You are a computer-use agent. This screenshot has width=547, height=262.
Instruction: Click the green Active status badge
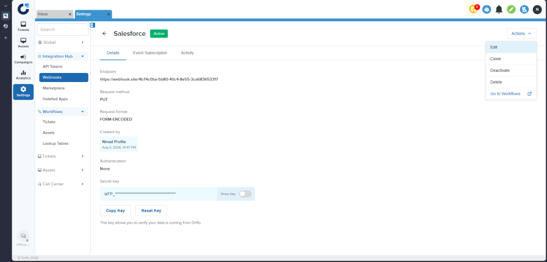pos(159,34)
